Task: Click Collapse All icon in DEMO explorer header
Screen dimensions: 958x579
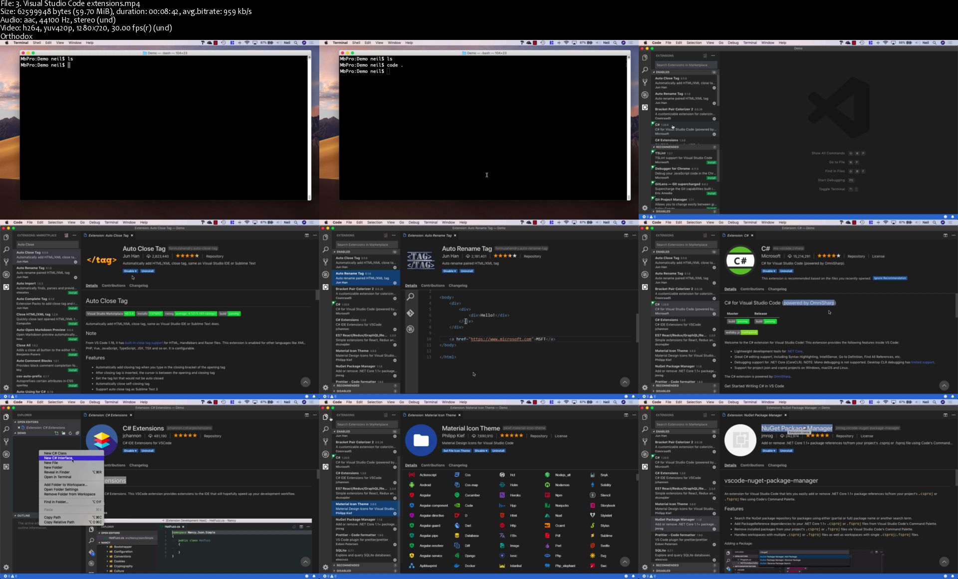Action: pos(77,433)
